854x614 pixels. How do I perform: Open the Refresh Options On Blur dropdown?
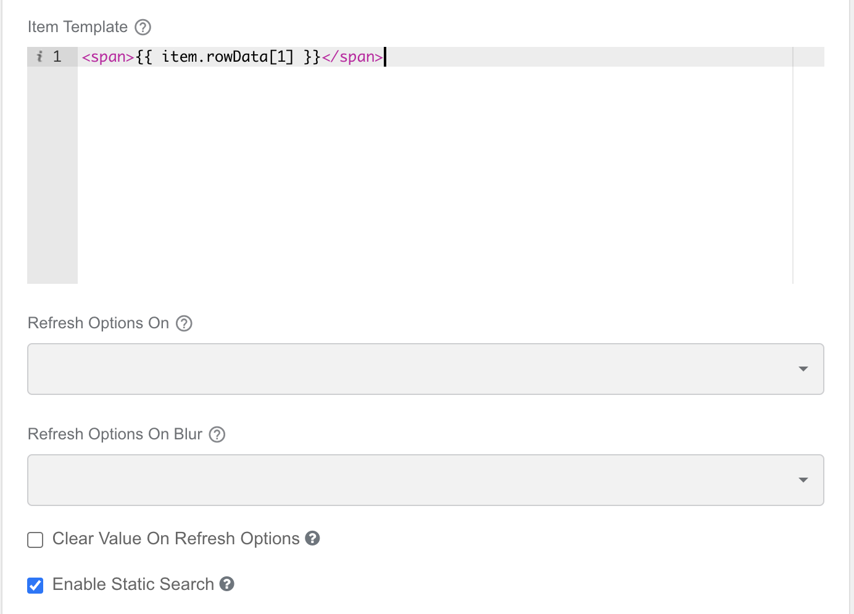426,480
